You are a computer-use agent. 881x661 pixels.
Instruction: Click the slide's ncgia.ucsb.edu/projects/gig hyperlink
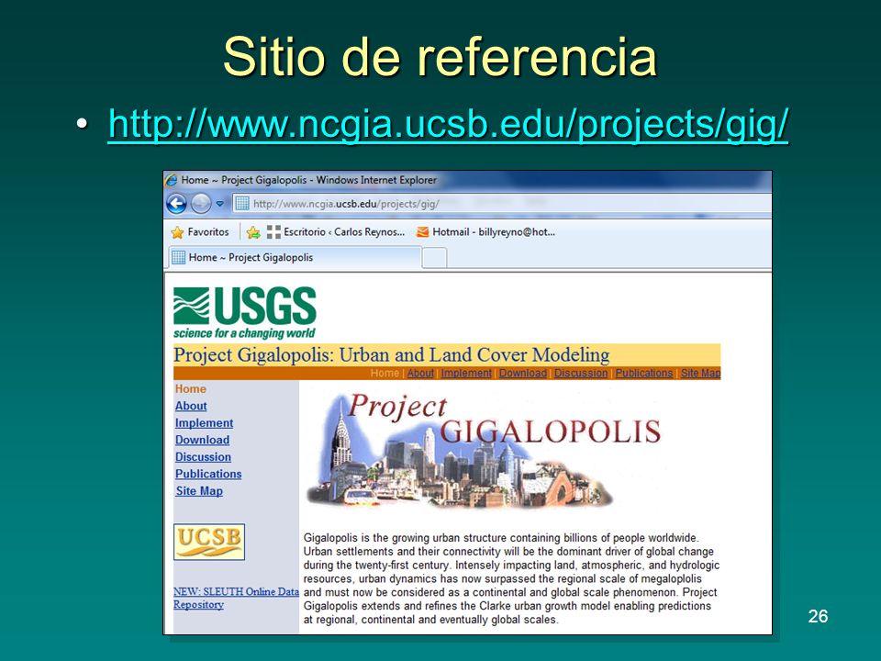(x=449, y=124)
